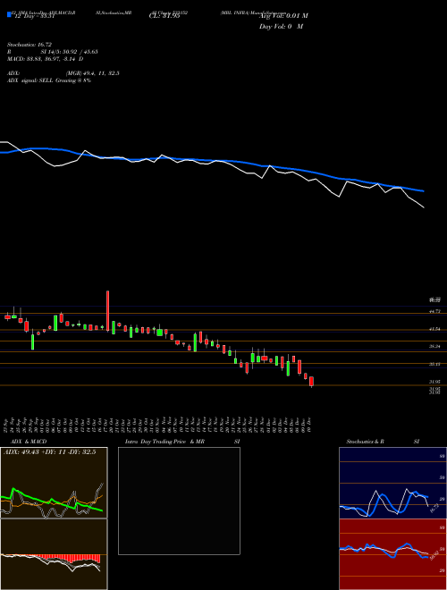Click the 'CL: 31.95' closing price label
The width and height of the screenshot is (447, 590).
coord(164,16)
